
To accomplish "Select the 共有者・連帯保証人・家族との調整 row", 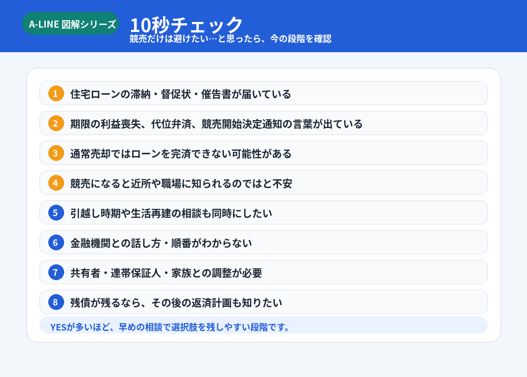I will click(x=263, y=272).
